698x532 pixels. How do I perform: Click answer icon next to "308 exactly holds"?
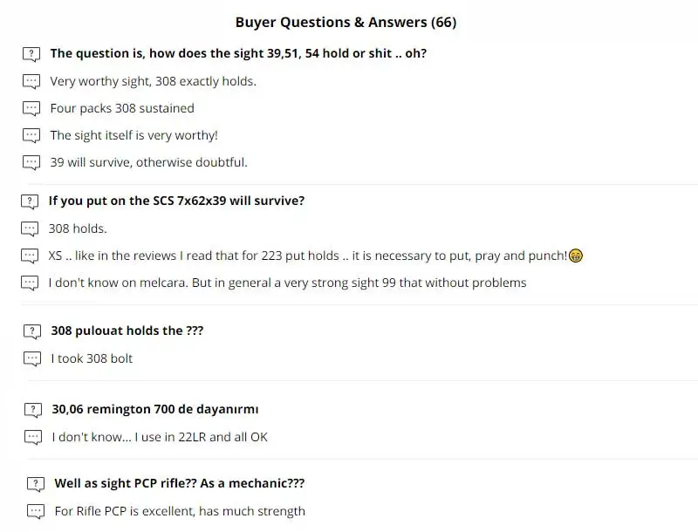tap(31, 82)
